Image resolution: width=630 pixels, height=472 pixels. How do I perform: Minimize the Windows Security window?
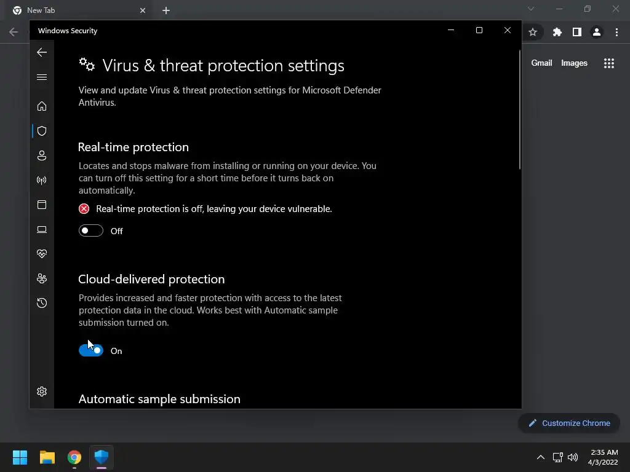tap(451, 31)
